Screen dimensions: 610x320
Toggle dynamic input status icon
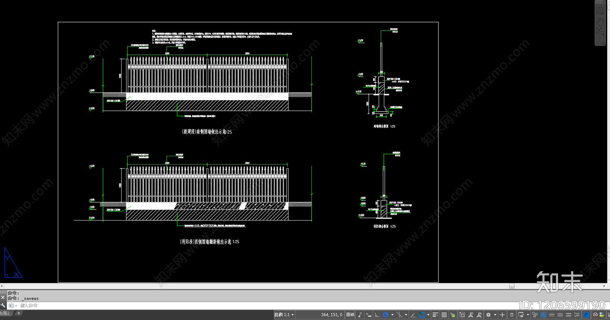point(368,315)
